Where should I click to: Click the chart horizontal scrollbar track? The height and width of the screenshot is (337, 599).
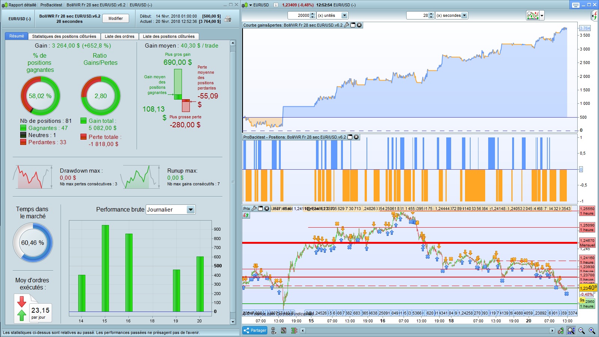click(427, 331)
